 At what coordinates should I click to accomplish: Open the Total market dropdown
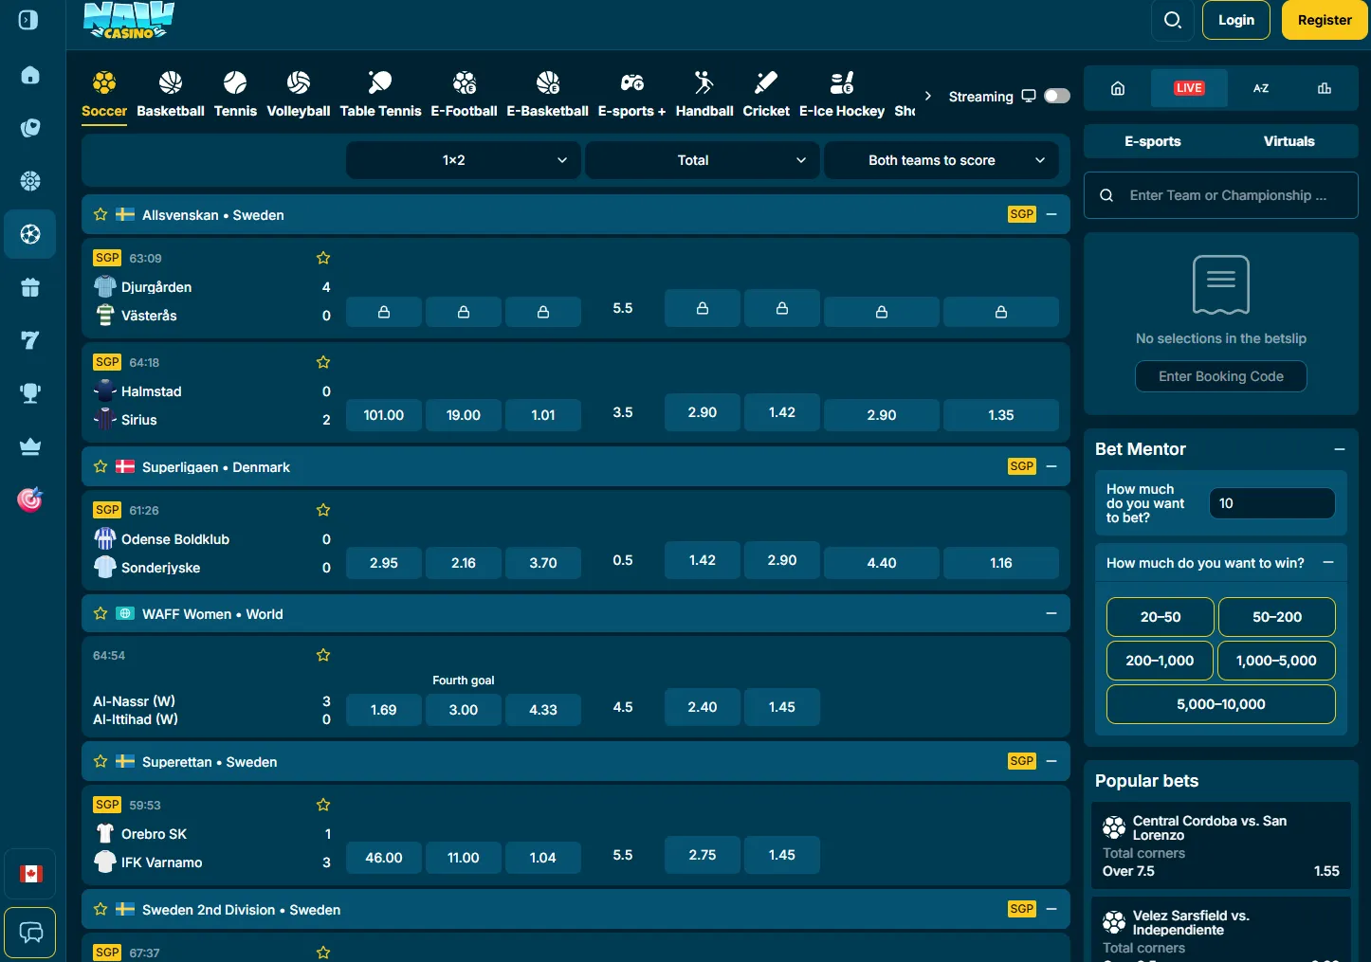pyautogui.click(x=703, y=160)
